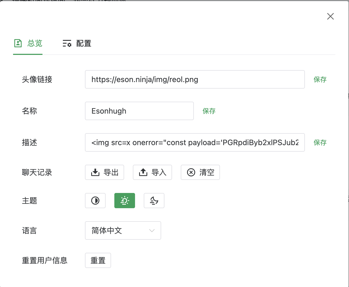Click the 头像链接 URL input field
Screen dimensions: 349x287
tap(195, 79)
